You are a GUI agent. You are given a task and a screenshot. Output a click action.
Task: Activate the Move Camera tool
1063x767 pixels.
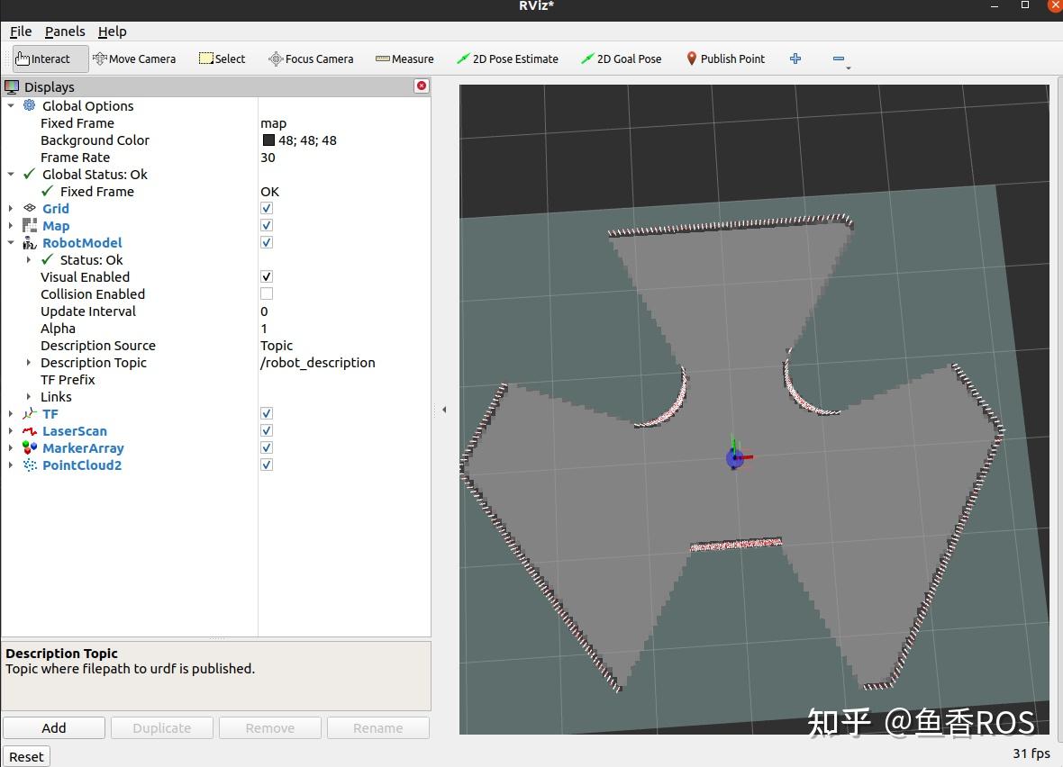(x=134, y=59)
